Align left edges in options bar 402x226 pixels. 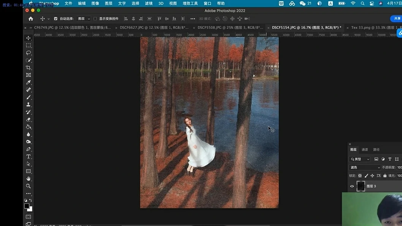tap(126, 19)
